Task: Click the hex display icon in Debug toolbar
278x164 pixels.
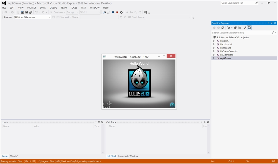Action: (146, 12)
